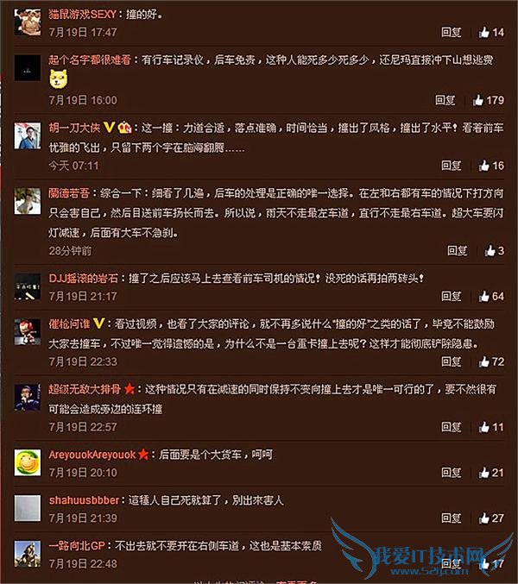
Task: Like shahuusbbber's comment with 27 likes
Action: pyautogui.click(x=490, y=518)
